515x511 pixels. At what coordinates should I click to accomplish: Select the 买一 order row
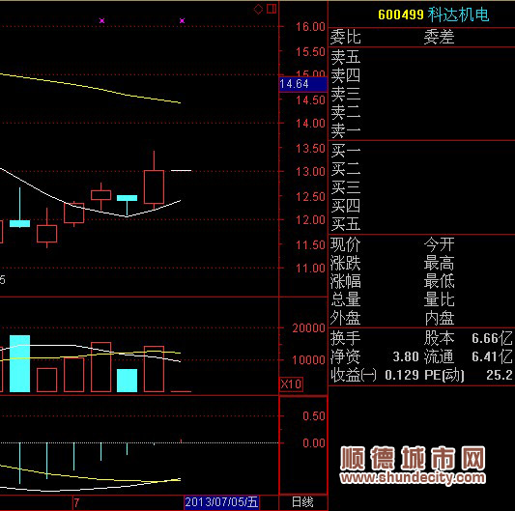(421, 151)
